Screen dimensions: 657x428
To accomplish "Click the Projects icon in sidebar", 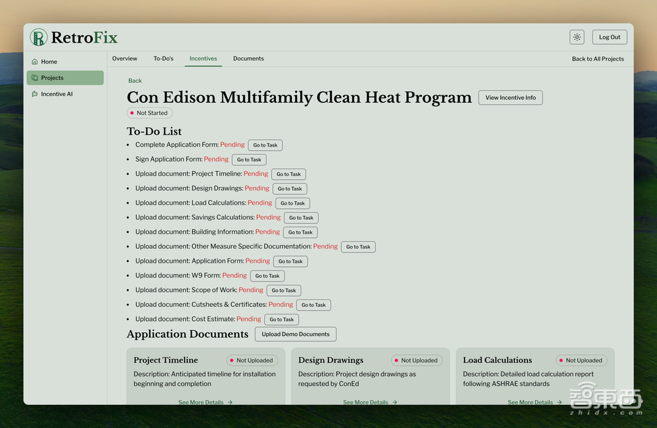I will [35, 78].
